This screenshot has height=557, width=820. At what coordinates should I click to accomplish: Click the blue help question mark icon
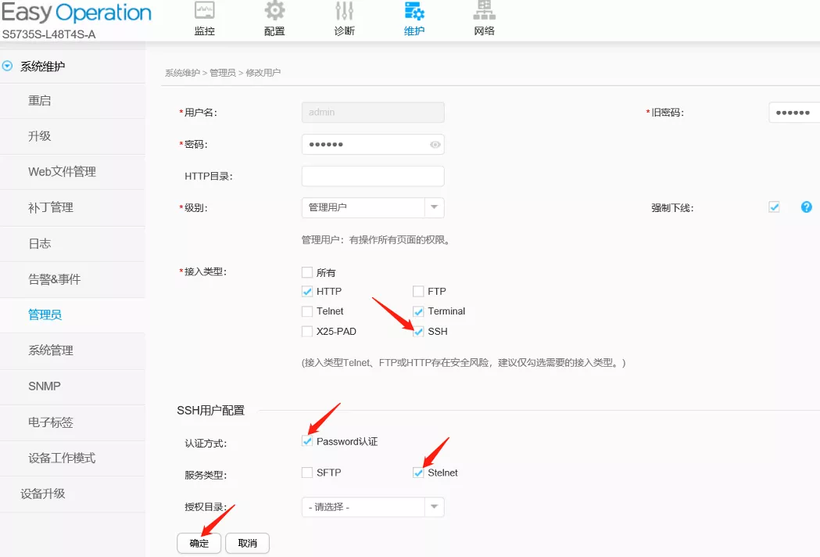pyautogui.click(x=806, y=207)
